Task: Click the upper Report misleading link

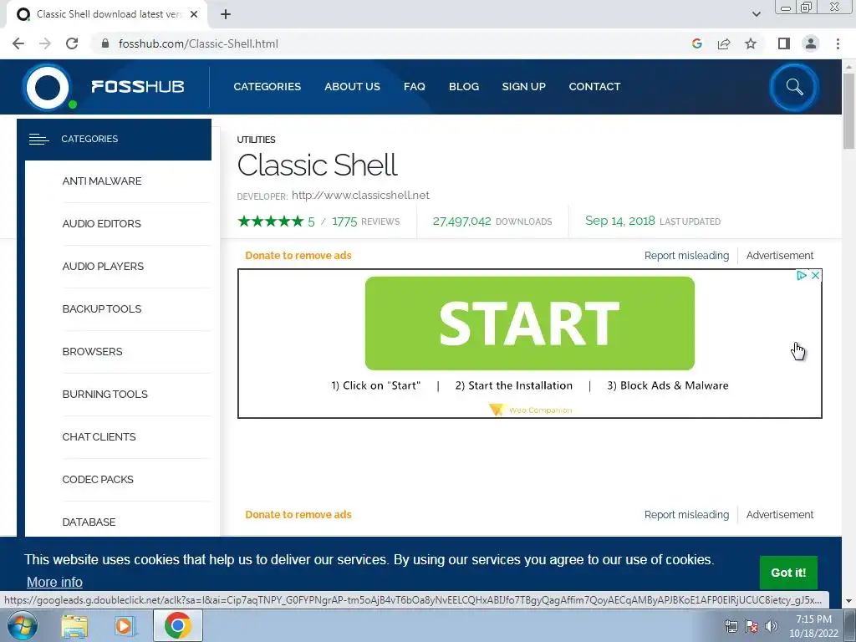Action: click(x=687, y=256)
